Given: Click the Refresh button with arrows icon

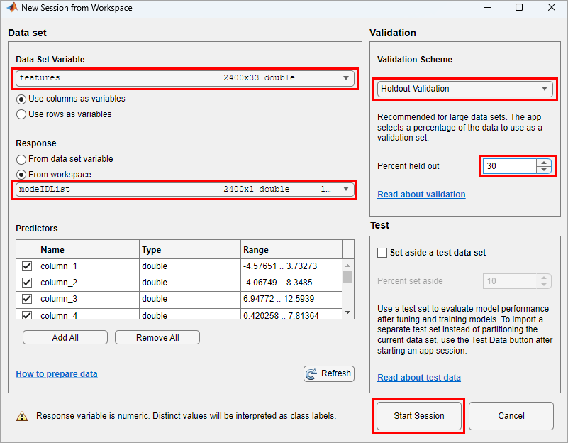Looking at the screenshot, I should point(328,373).
